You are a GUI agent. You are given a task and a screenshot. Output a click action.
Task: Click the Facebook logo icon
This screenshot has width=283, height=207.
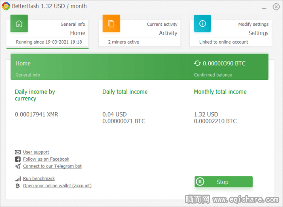[x=18, y=159]
